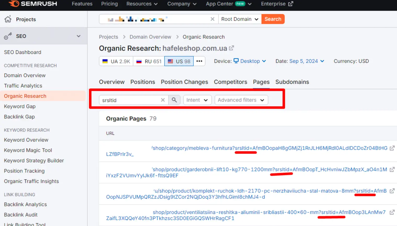Open the komplekt-ruchok product URL
Image resolution: width=397 pixels, height=226 pixels.
246,194
